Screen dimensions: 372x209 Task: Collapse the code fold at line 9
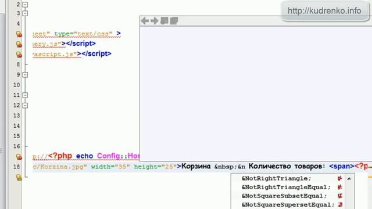point(25,75)
